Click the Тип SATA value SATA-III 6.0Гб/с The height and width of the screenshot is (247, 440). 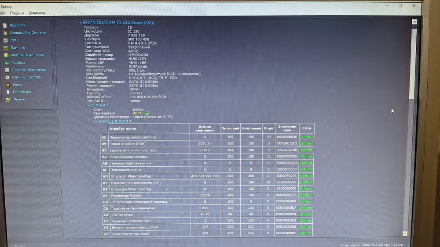[x=143, y=43]
